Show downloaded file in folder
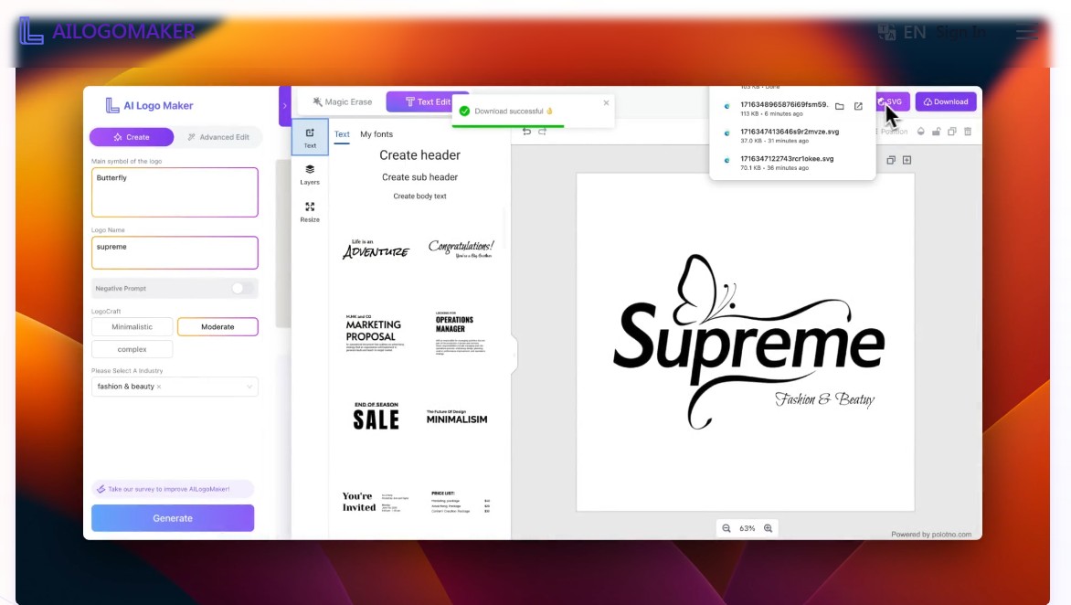 839,106
